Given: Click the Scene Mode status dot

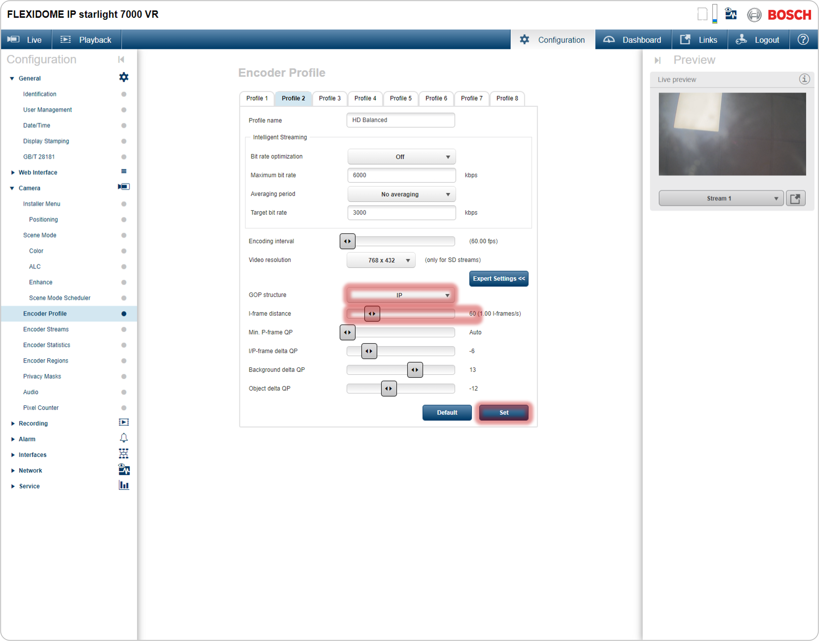Looking at the screenshot, I should click(124, 235).
